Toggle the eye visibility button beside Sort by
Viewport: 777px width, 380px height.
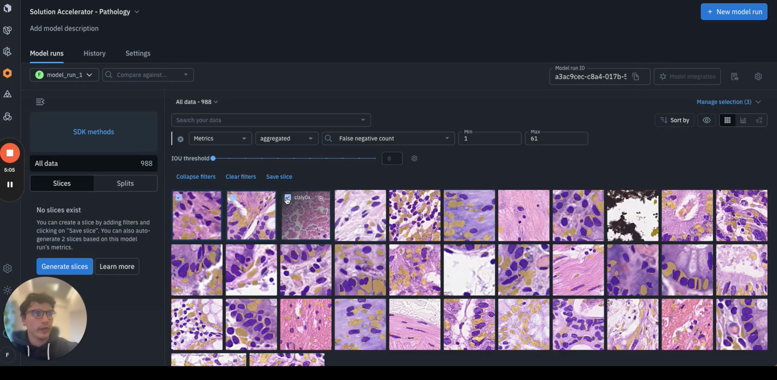706,120
